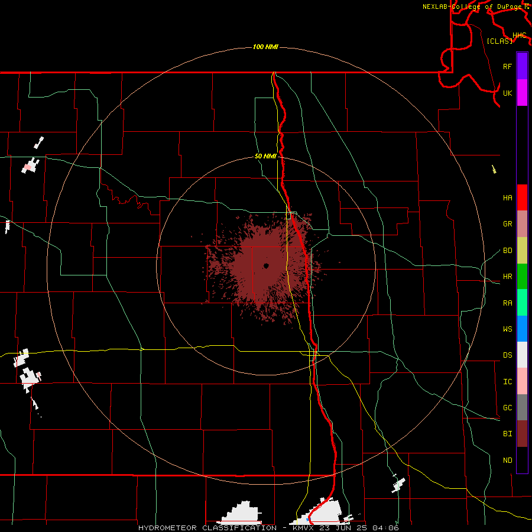The image size is (532, 532).
Task: Click the HA legend label
Action: [x=507, y=197]
